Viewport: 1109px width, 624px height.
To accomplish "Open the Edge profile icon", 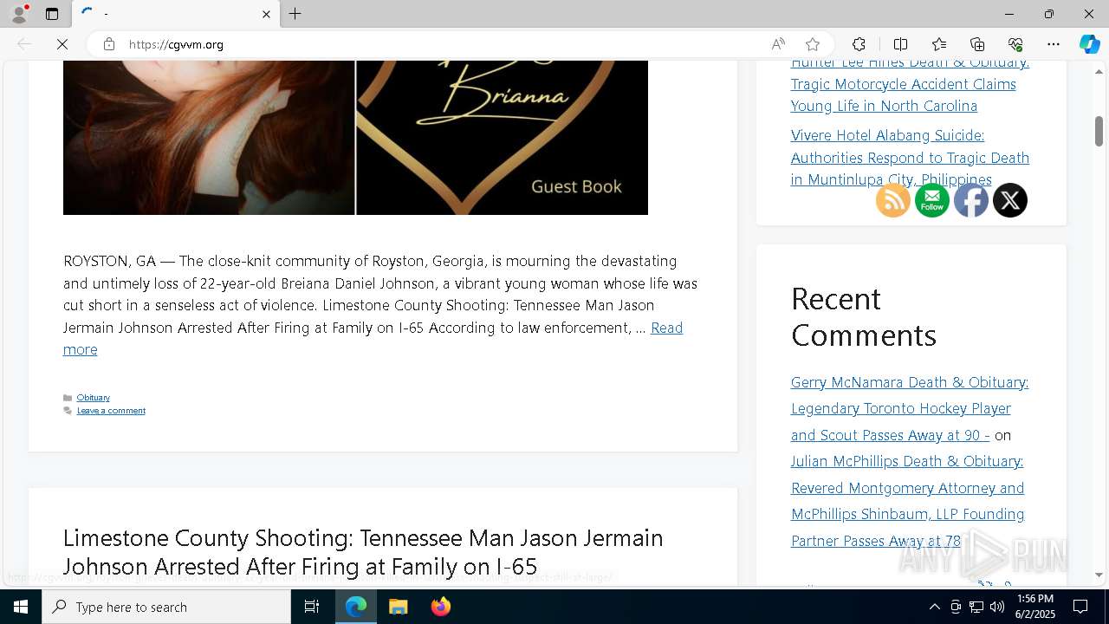I will tap(19, 14).
